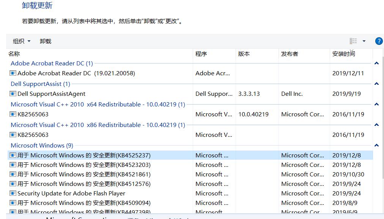
Task: Select the KB2565063 update icon under x64 Redistributable
Action: (x=13, y=114)
